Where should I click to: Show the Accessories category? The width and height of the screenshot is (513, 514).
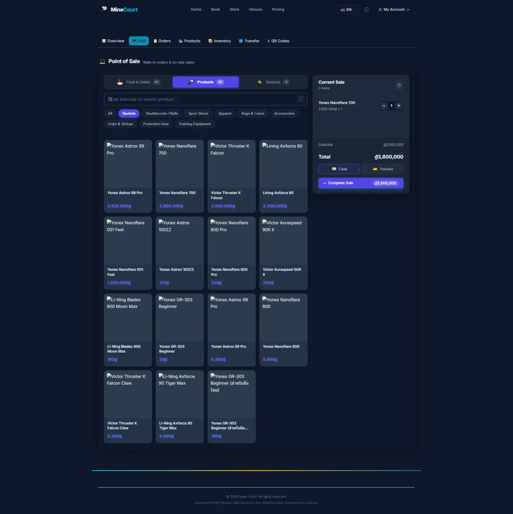click(284, 113)
